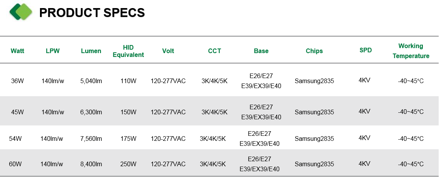Image resolution: width=439 pixels, height=177 pixels.
Task: Click the 150W HID equivalent cell
Action: click(x=128, y=112)
